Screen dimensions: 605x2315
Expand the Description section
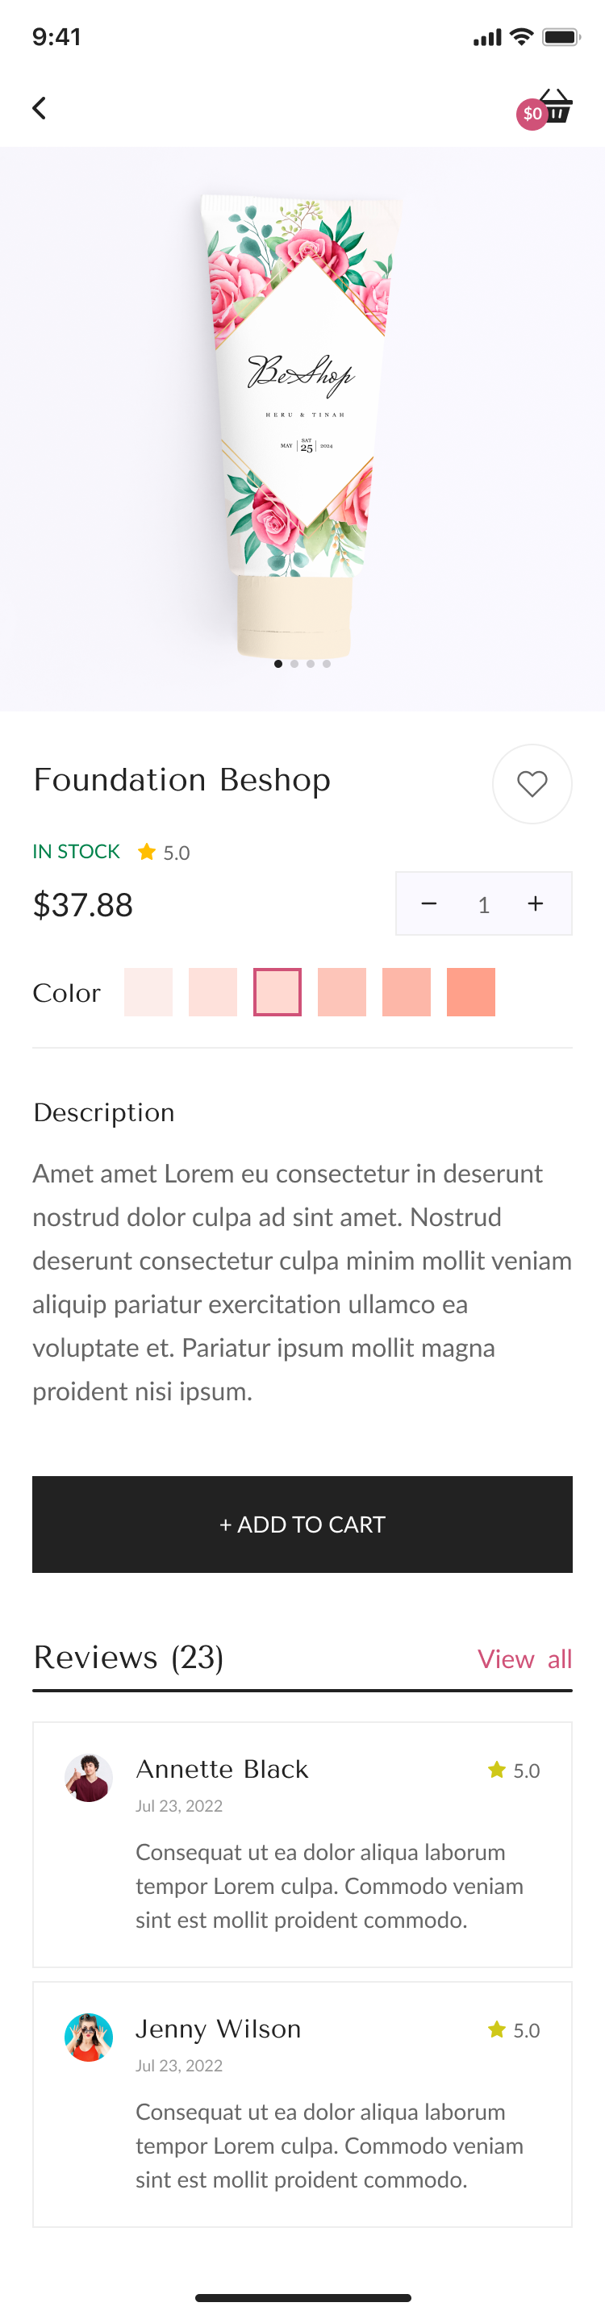coord(103,1112)
